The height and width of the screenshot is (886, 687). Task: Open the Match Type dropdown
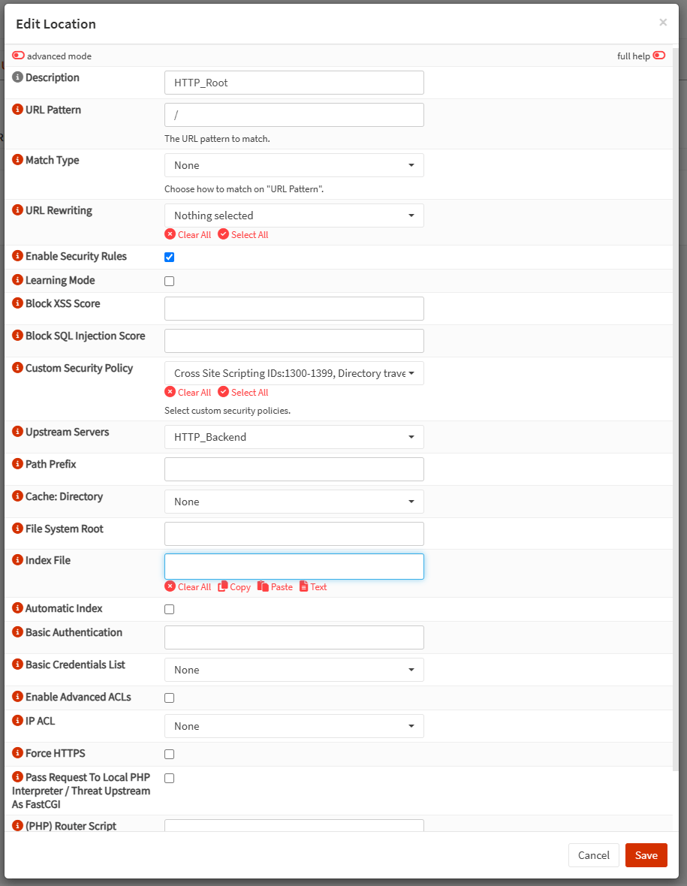click(x=294, y=165)
